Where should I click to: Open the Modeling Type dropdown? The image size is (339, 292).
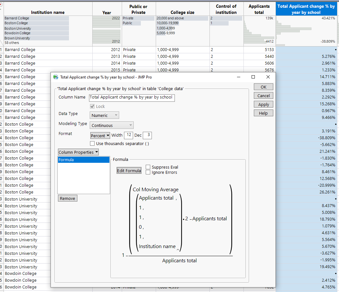click(111, 125)
